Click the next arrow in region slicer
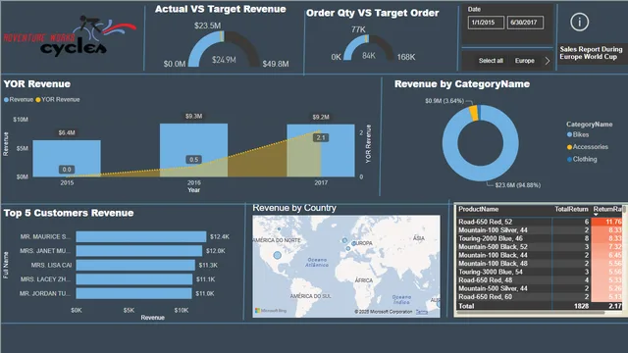 pos(548,61)
